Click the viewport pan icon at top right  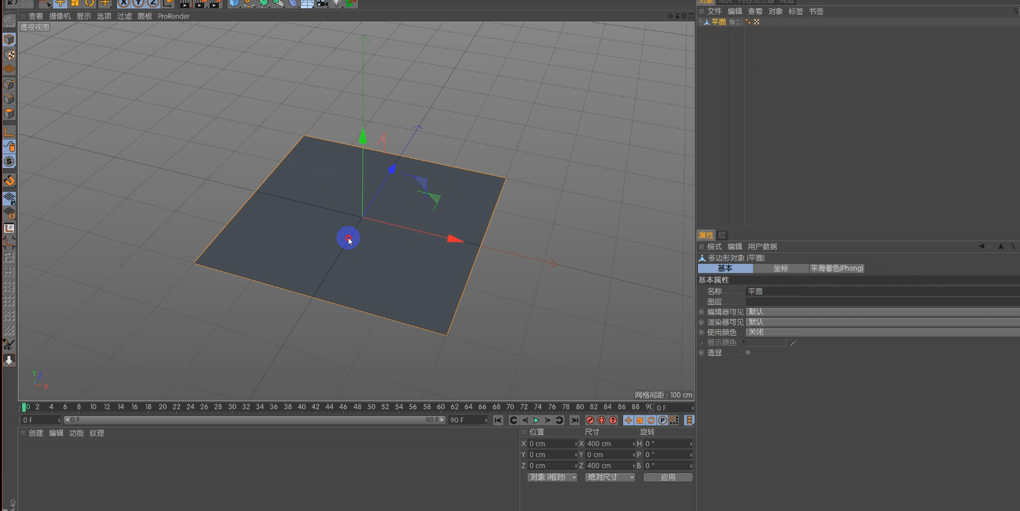[670, 16]
